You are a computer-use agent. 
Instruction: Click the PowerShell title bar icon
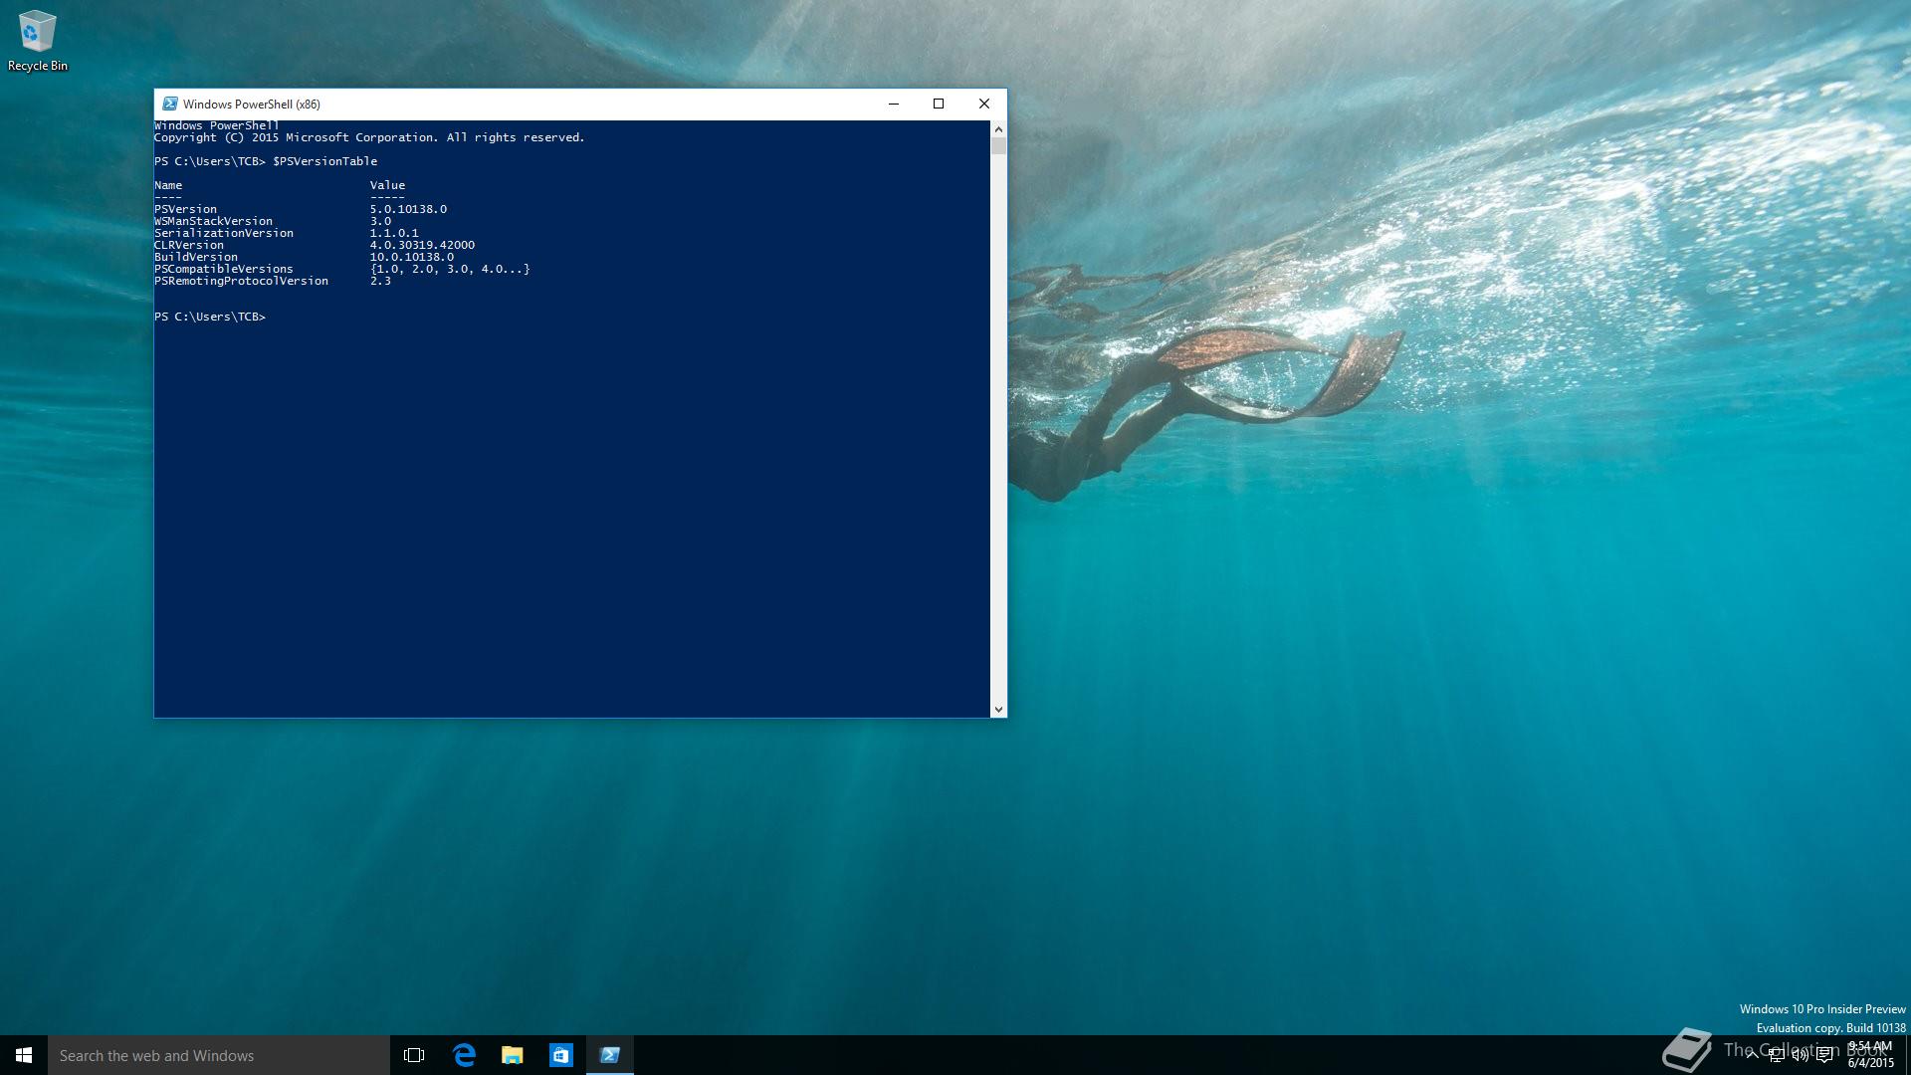coord(170,104)
